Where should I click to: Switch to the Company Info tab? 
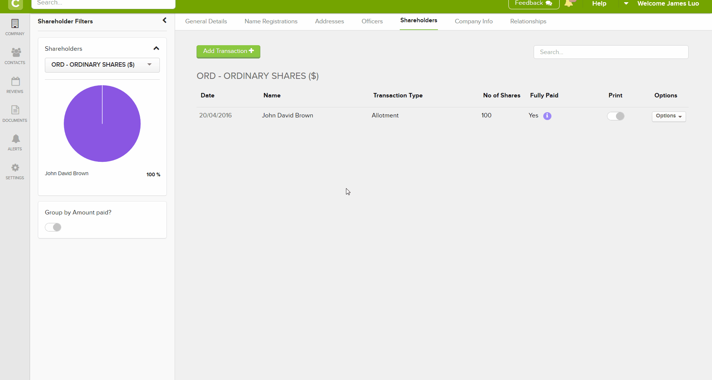point(474,21)
